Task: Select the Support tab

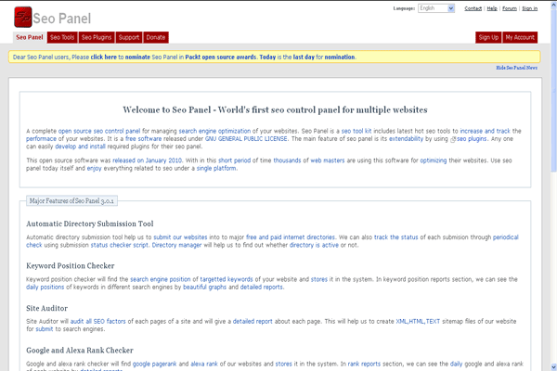Action: 129,37
